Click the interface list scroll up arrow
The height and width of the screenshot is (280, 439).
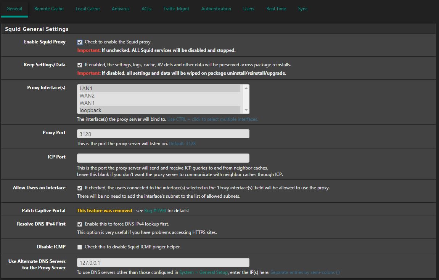246,88
